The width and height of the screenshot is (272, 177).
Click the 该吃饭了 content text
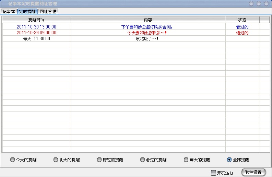pyautogui.click(x=147, y=38)
